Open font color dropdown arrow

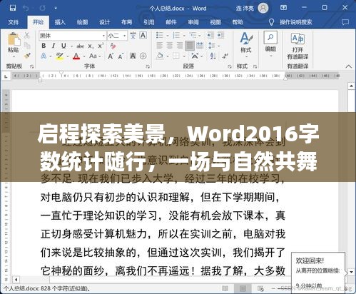[84, 56]
